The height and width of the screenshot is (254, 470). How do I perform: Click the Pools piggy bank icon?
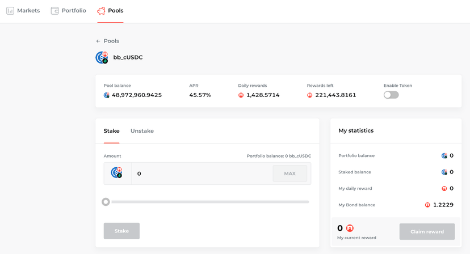pyautogui.click(x=101, y=11)
